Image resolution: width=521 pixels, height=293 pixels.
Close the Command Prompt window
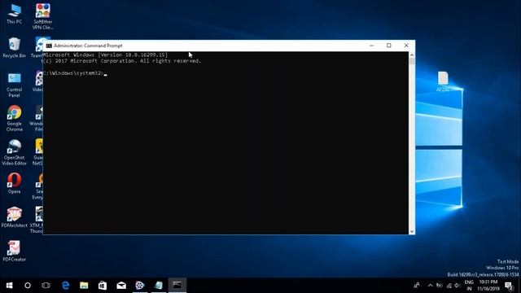click(x=406, y=46)
